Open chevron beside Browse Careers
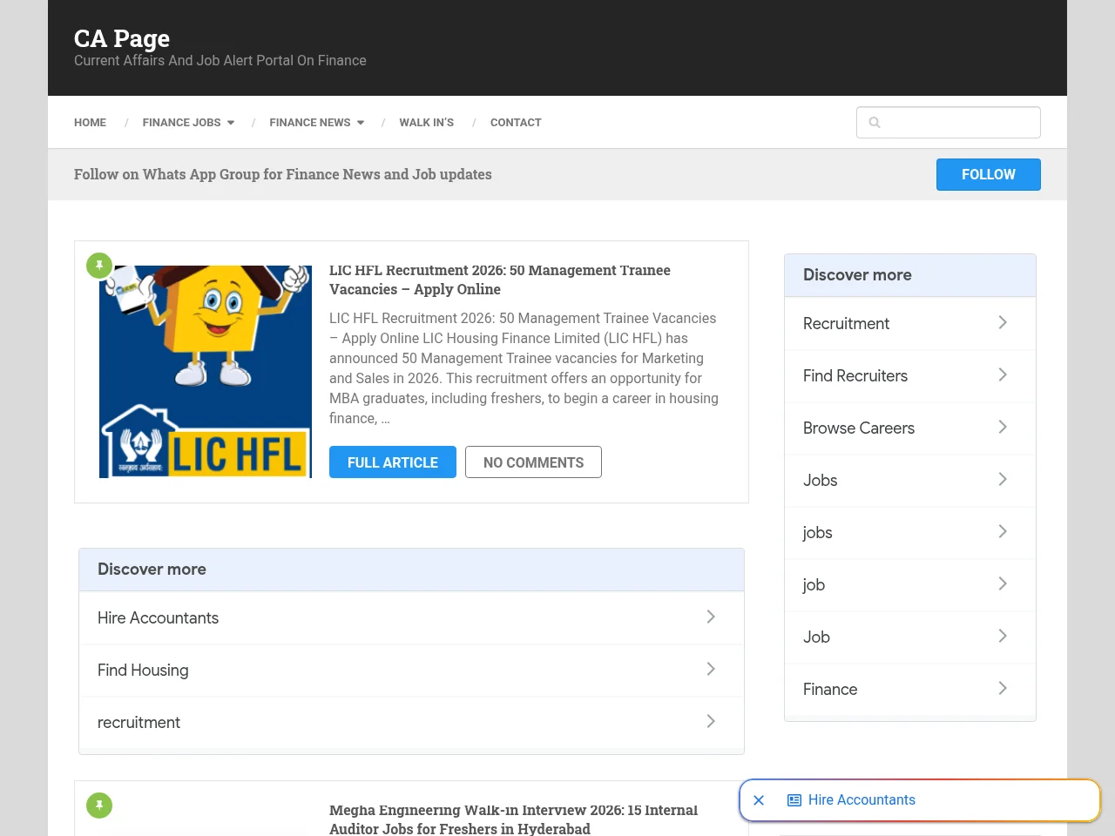 point(1003,428)
